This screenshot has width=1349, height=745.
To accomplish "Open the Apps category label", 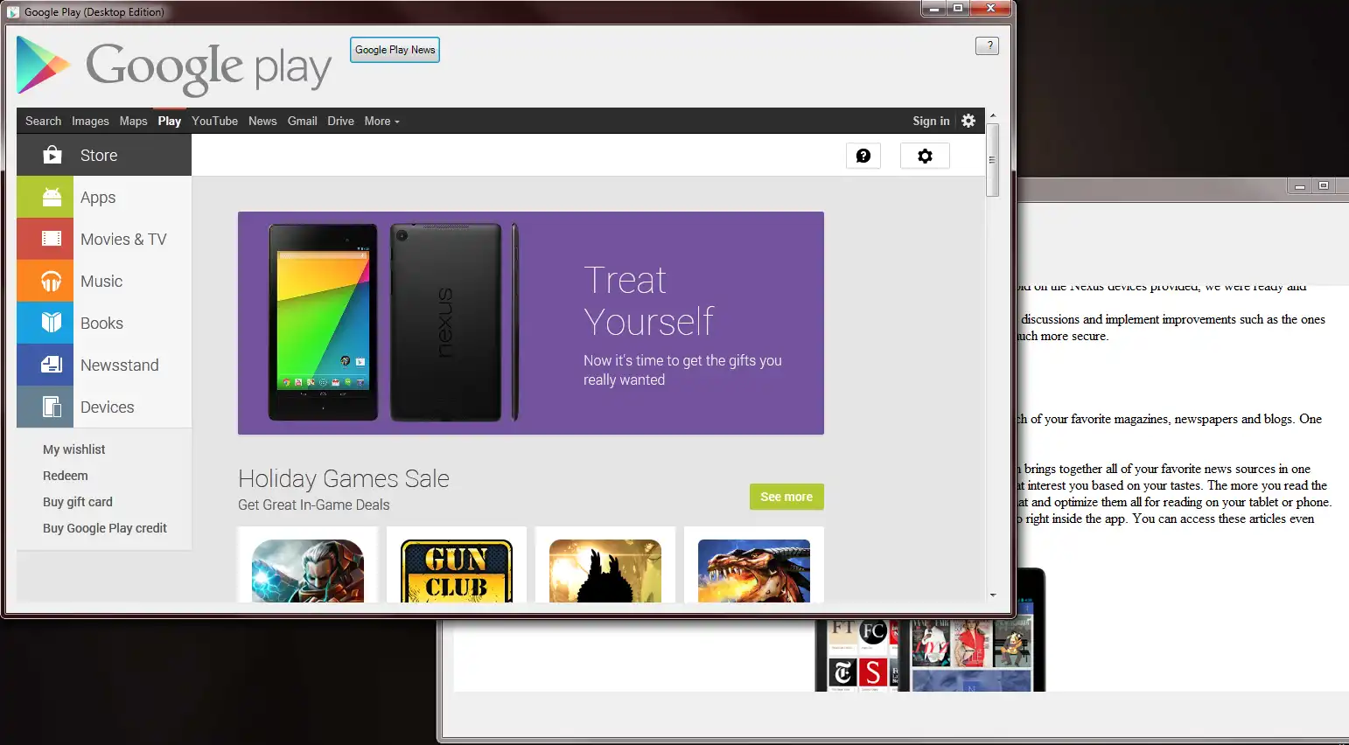I will (98, 198).
